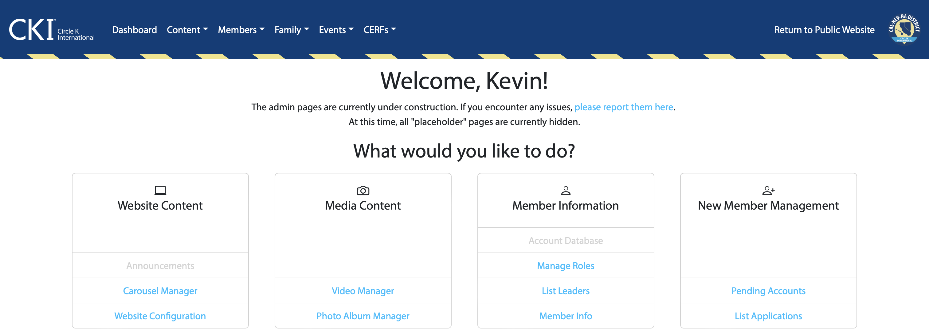This screenshot has width=929, height=334.
Task: Click the 'What would you like to do?' heading
Action: tap(464, 151)
